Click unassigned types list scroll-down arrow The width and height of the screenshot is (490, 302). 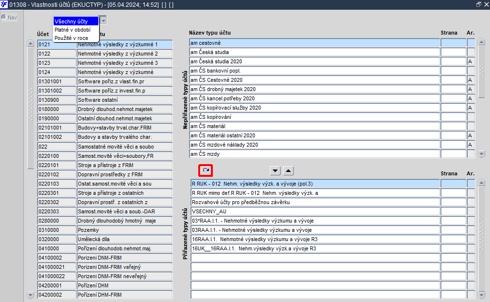[x=482, y=154]
